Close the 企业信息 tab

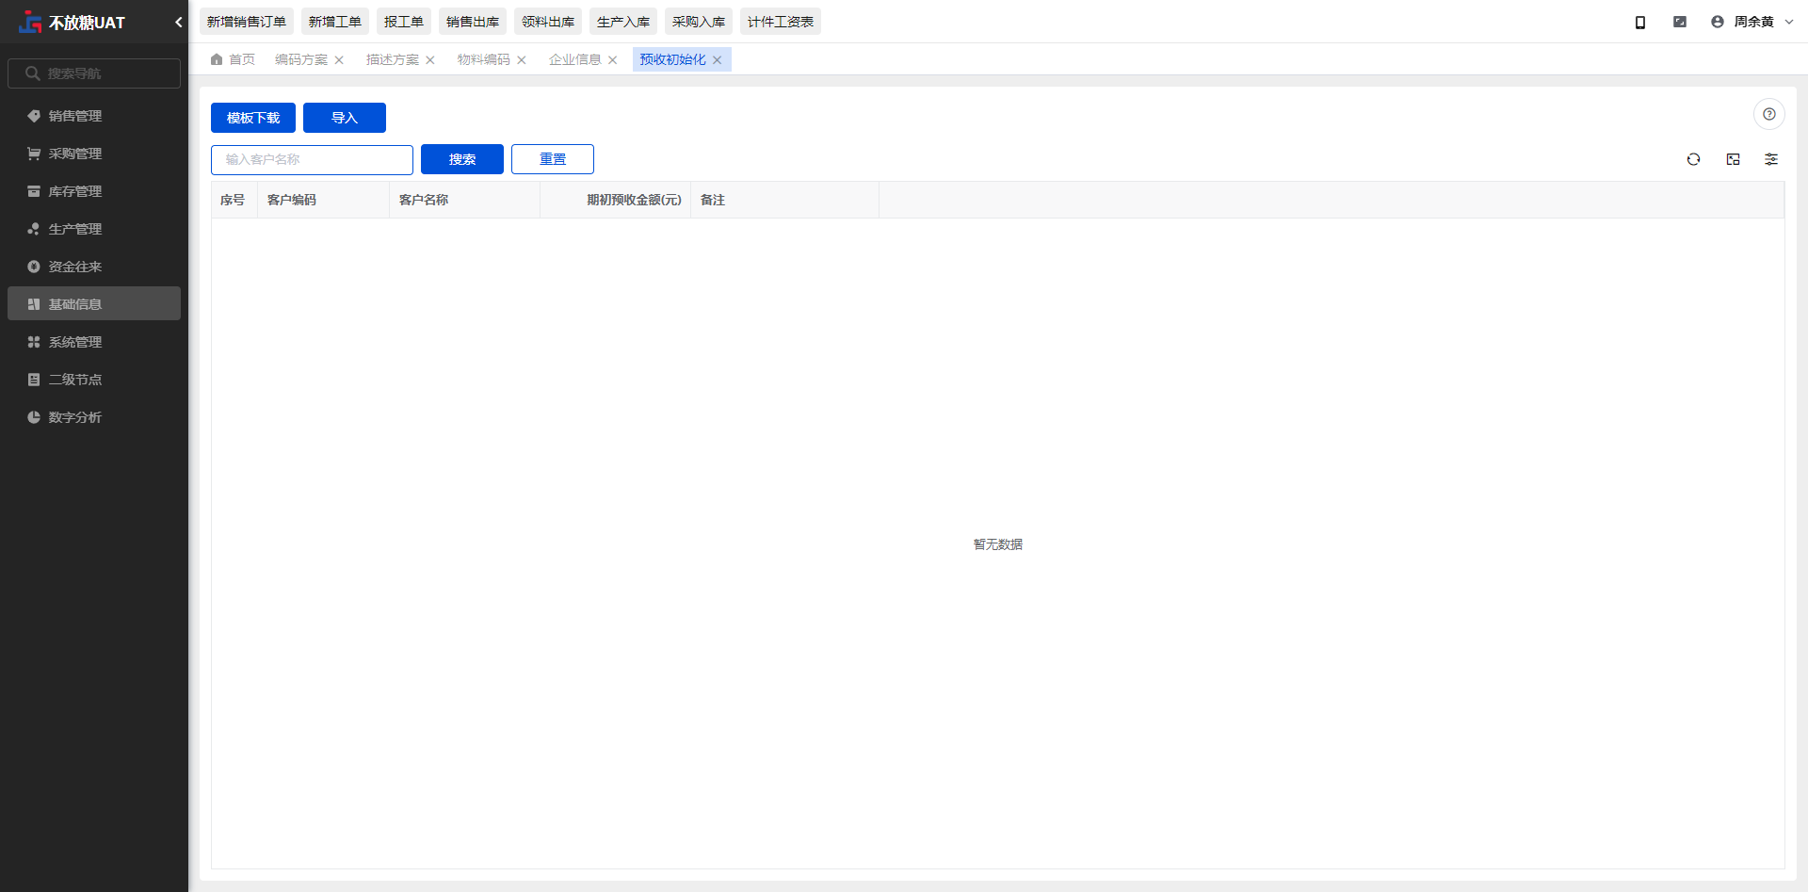tap(613, 59)
